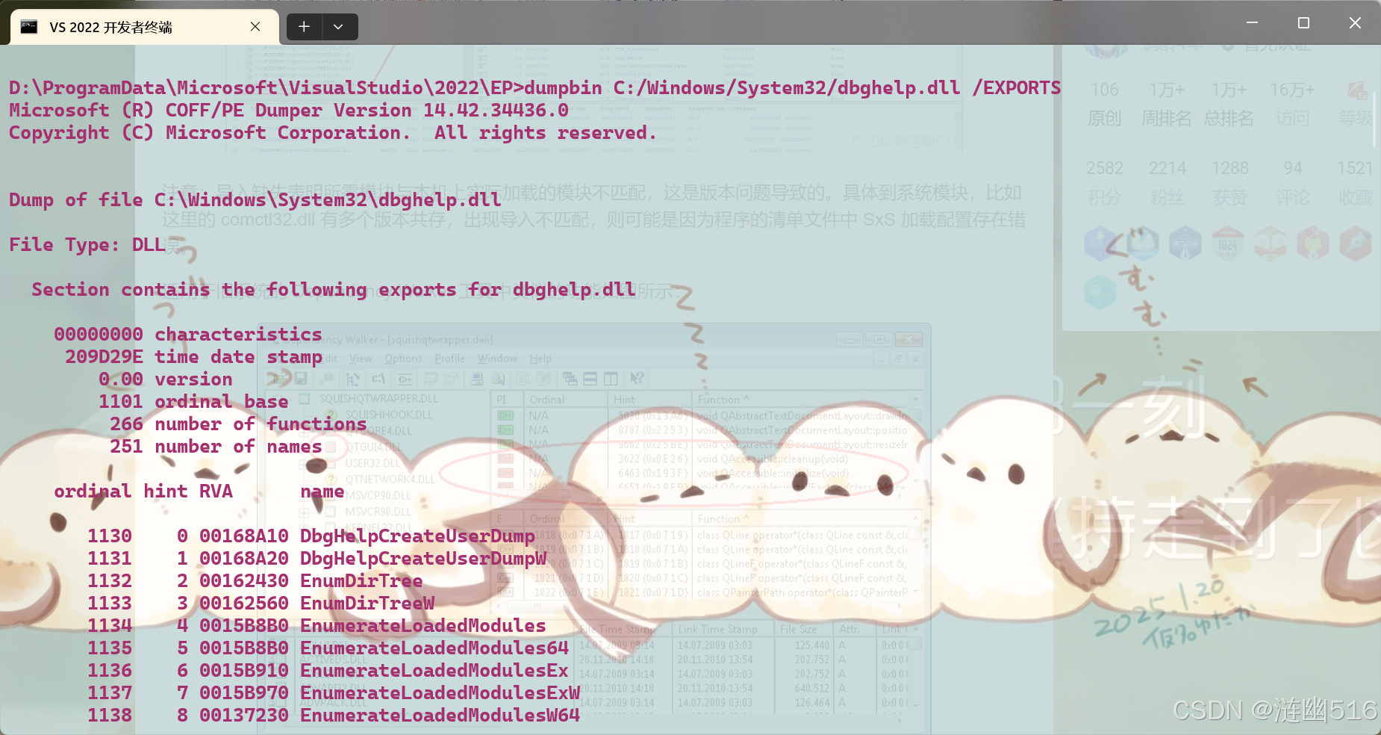Click RVA value 00168A10
The width and height of the screenshot is (1381, 735).
point(244,536)
